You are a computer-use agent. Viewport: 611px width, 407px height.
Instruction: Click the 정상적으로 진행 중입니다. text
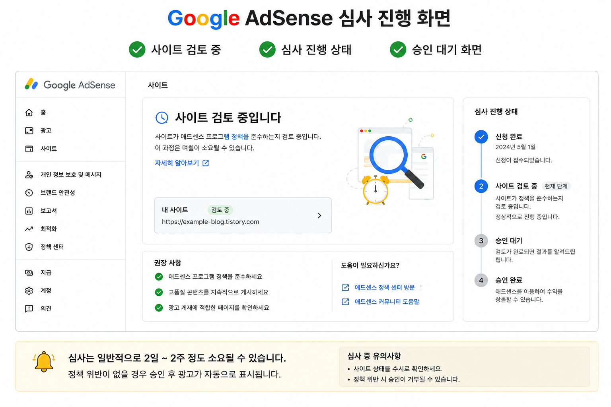[x=527, y=217]
